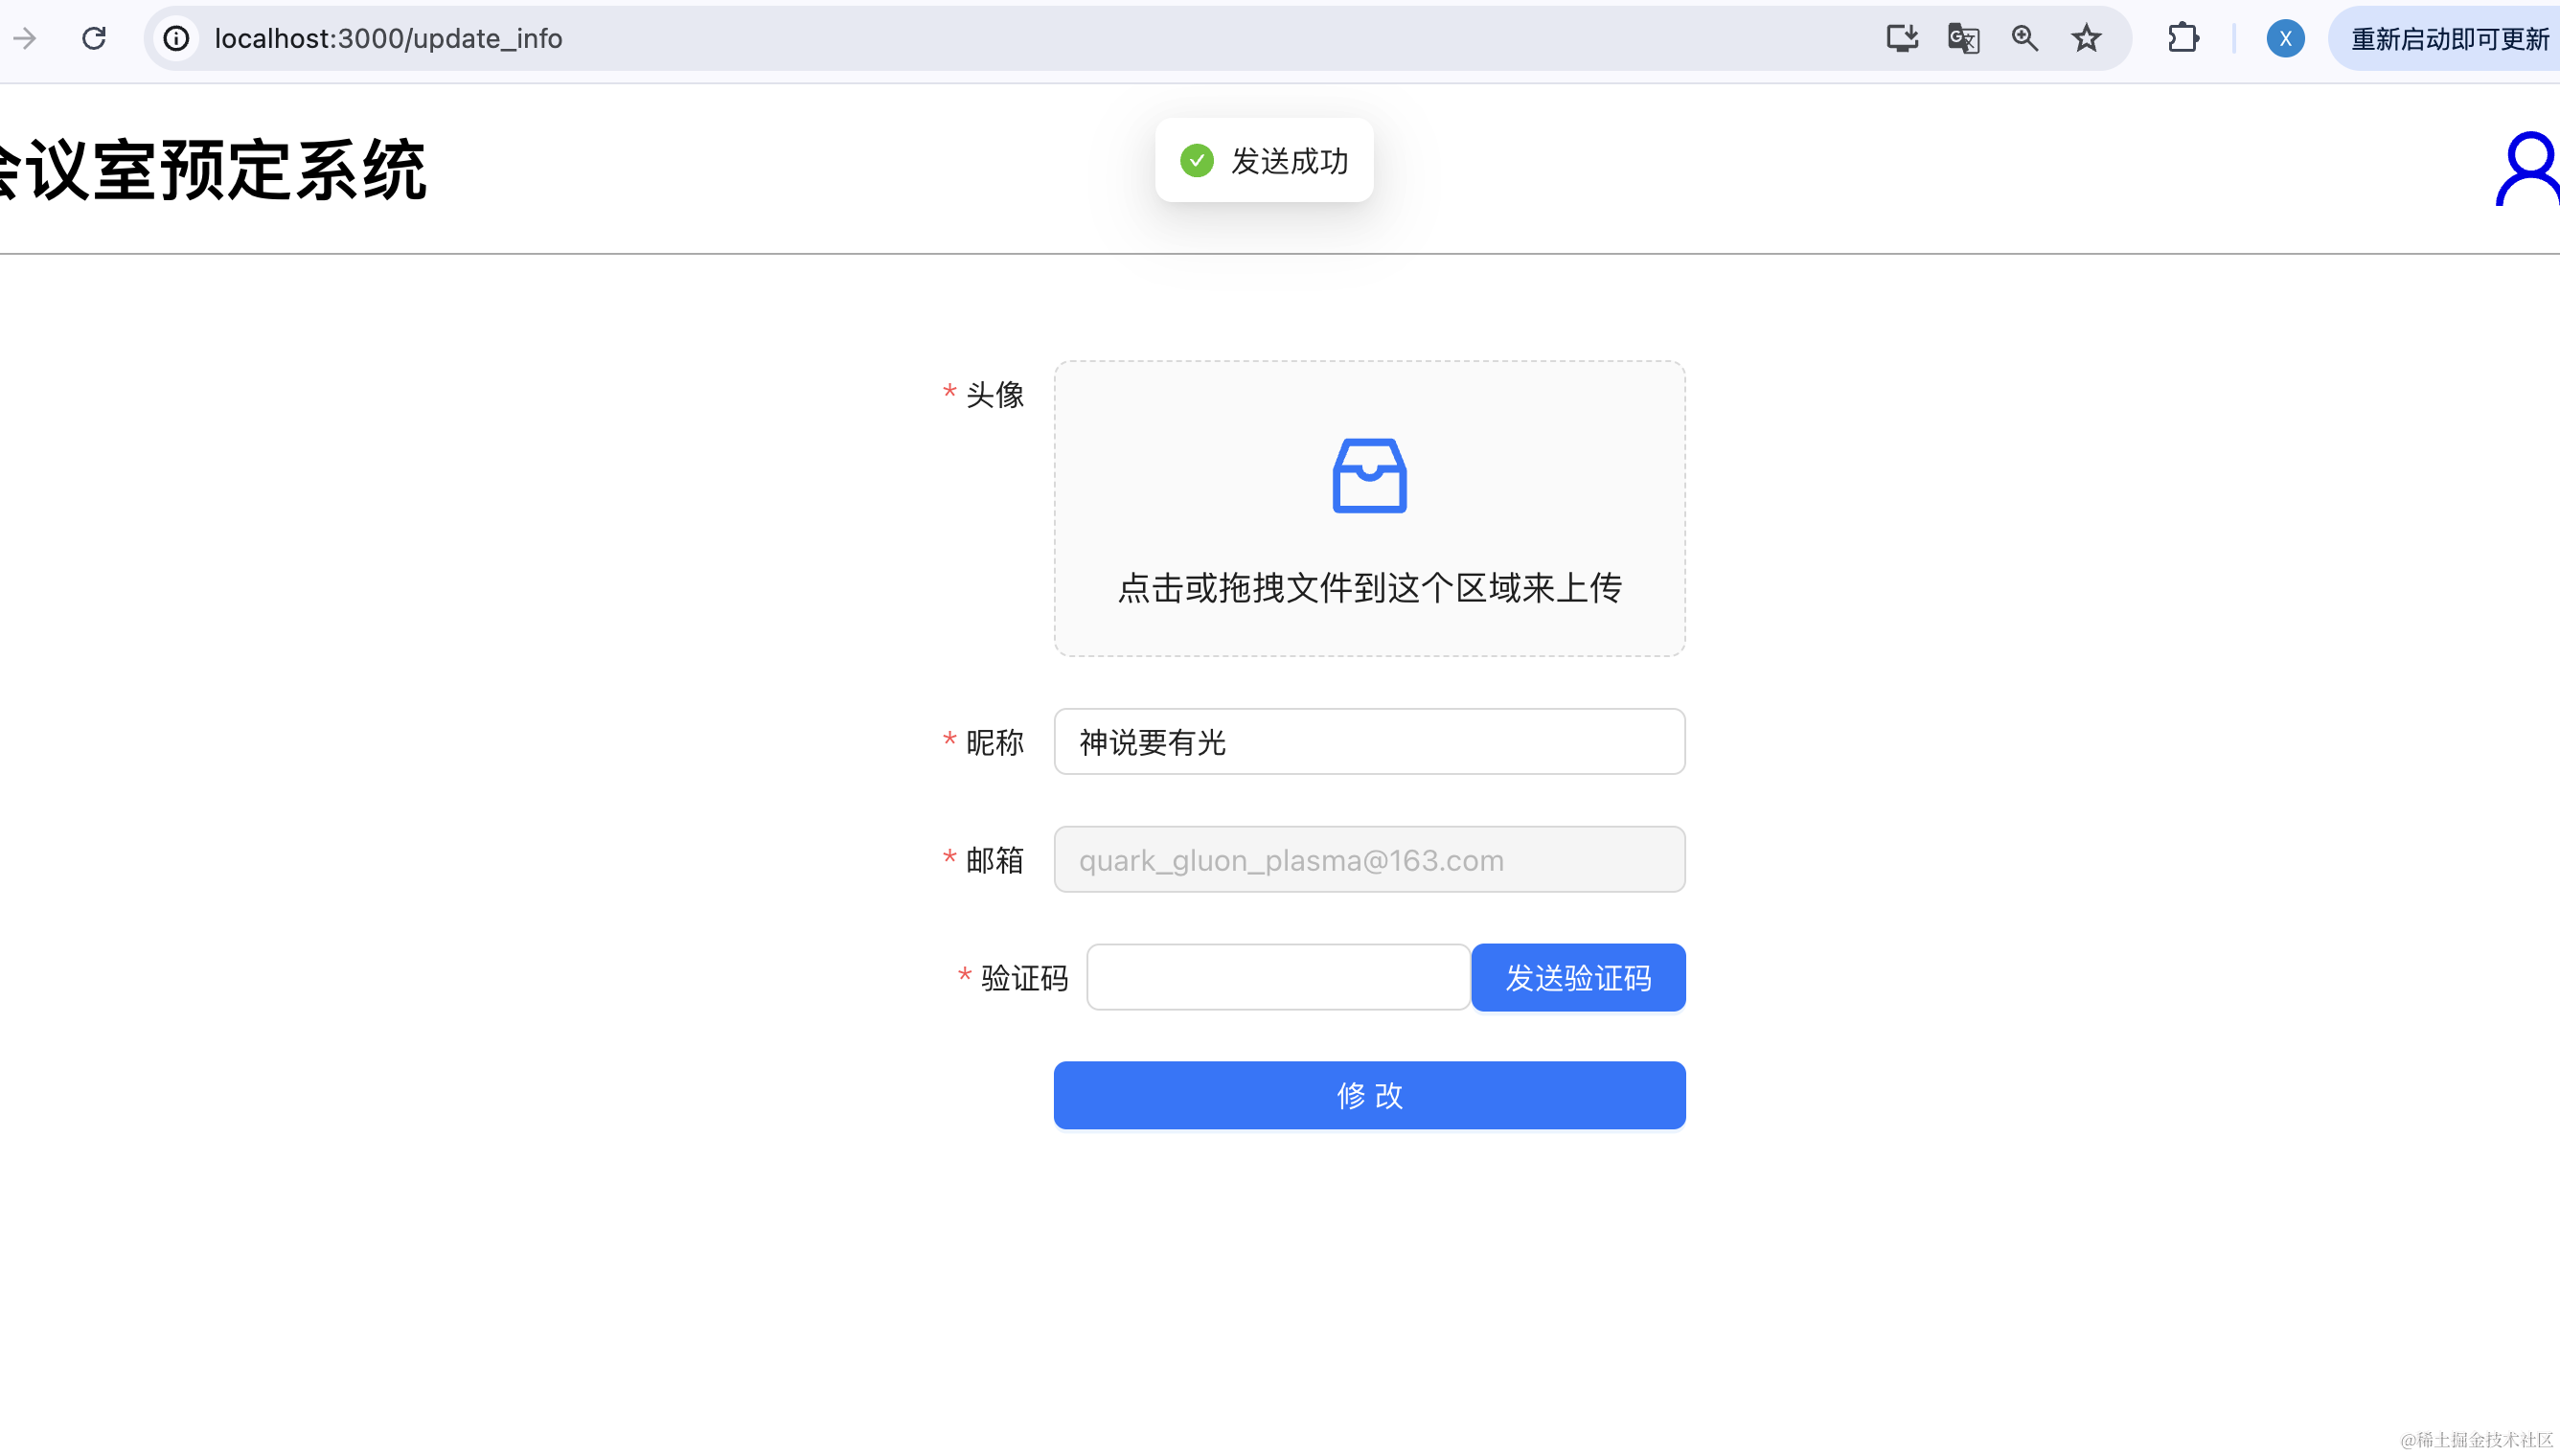Click the 昵称 nickname input field
This screenshot has width=2560, height=1456.
click(1369, 741)
